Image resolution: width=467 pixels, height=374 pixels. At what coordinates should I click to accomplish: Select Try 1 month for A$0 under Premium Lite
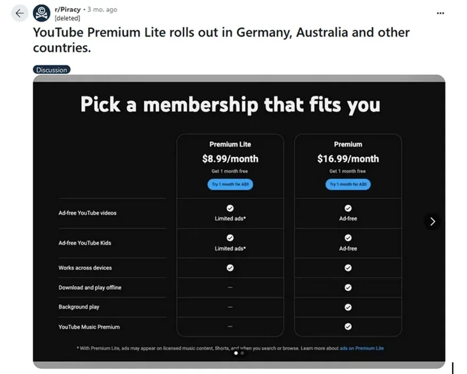click(x=230, y=185)
